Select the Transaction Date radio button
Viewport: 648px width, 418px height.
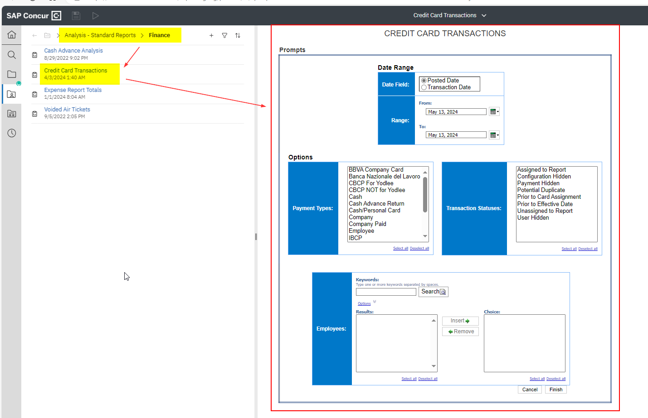coord(424,87)
